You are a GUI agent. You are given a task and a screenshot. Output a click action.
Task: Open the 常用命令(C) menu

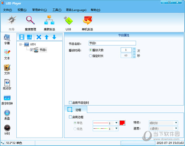[x=39, y=10]
